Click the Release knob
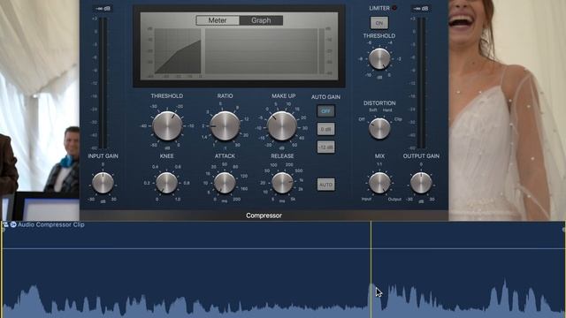Screen dimensions: 566x318 click(x=282, y=183)
